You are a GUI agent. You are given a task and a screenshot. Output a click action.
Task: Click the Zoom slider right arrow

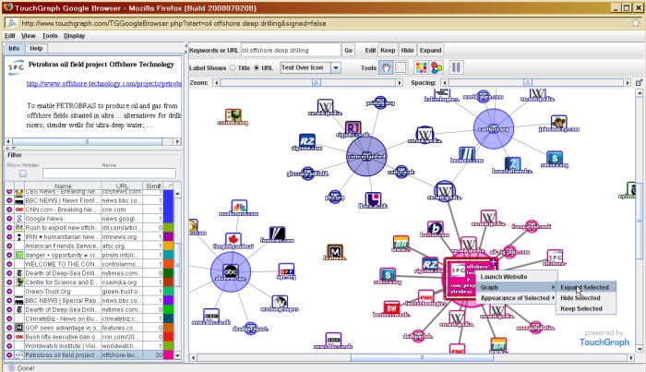pos(400,83)
